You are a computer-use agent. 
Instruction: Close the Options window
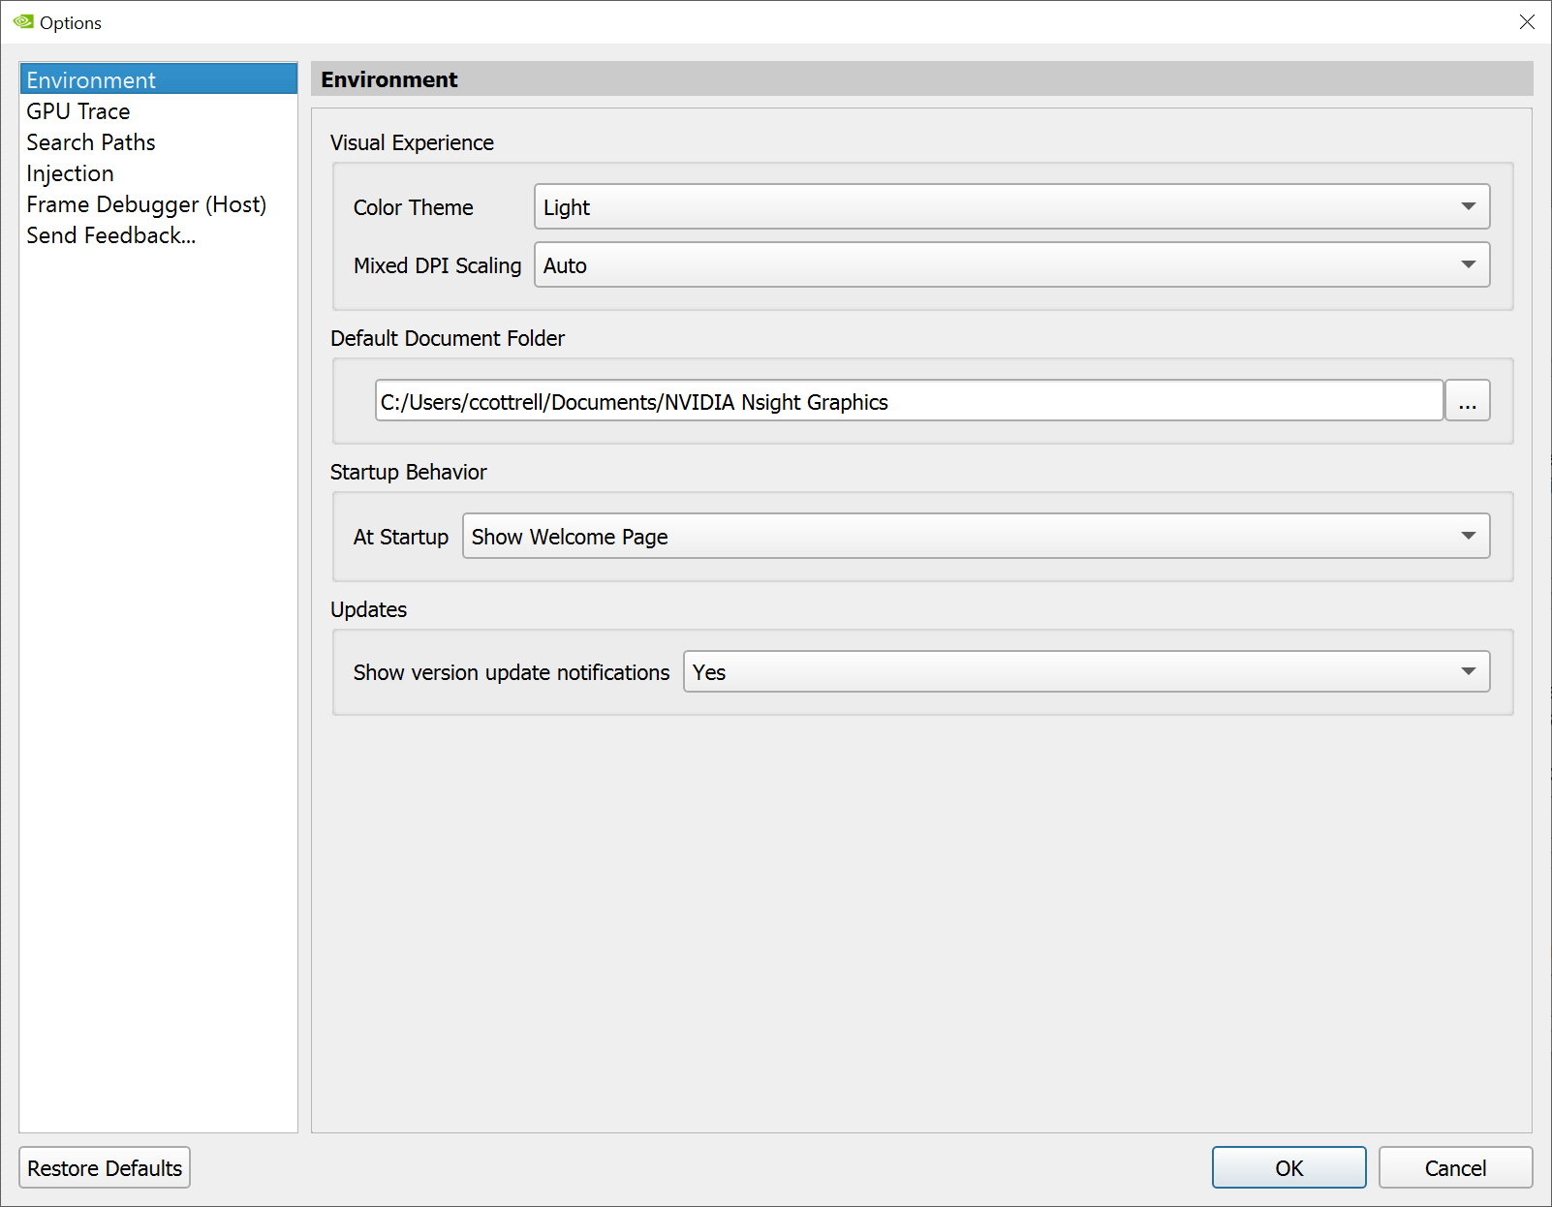[x=1528, y=21]
